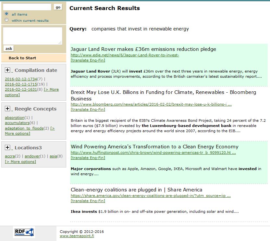270x241 pixels.
Task: Filter by the accumulators concept
Action: (x=17, y=123)
